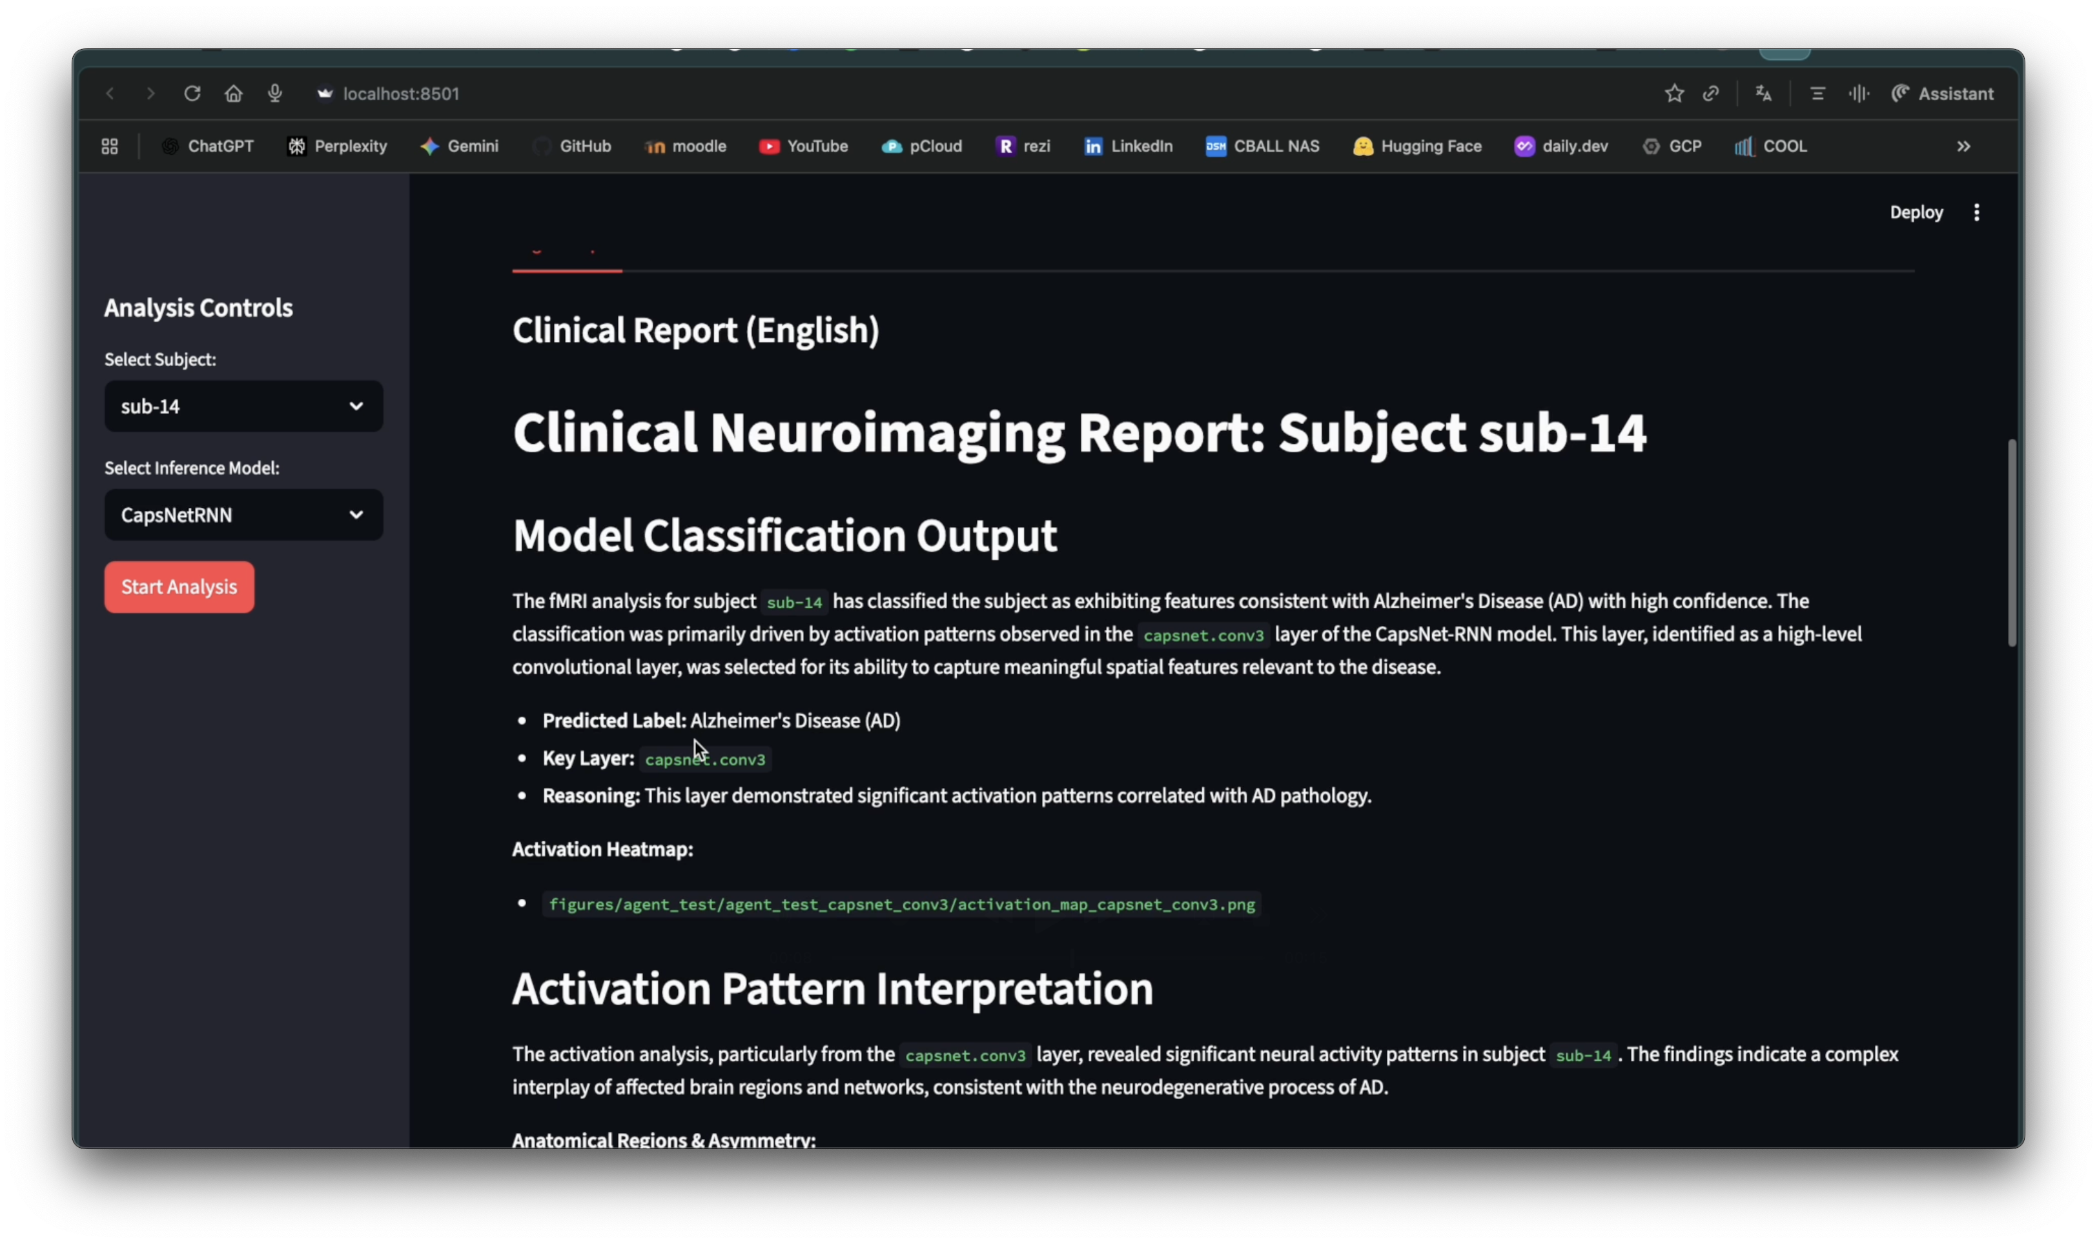Open the Assistant panel button

[x=1943, y=94]
